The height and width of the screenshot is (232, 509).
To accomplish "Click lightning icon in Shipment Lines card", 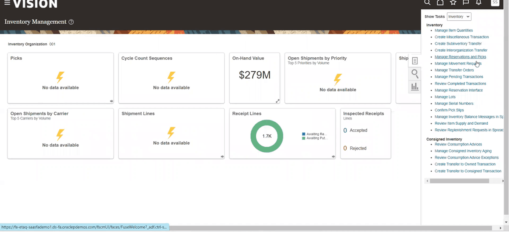I will click(171, 133).
